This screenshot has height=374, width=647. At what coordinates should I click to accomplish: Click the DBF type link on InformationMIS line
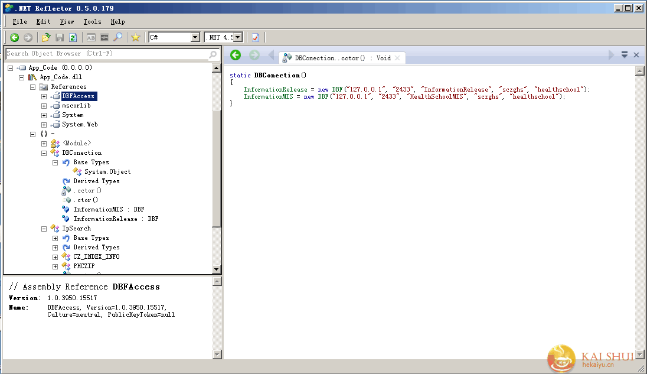coord(323,96)
